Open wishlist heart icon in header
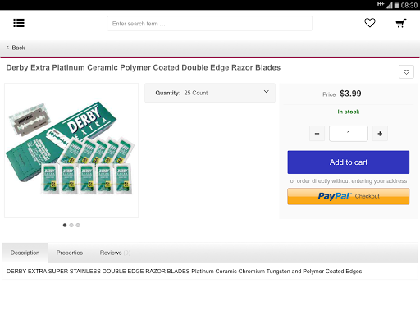This screenshot has height=315, width=420. pyautogui.click(x=370, y=23)
